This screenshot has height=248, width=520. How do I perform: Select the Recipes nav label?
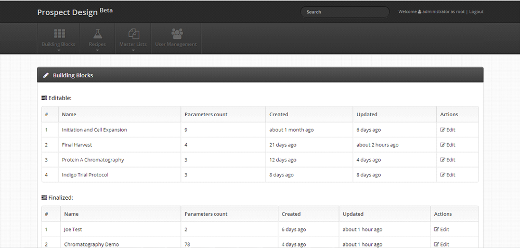pyautogui.click(x=98, y=44)
